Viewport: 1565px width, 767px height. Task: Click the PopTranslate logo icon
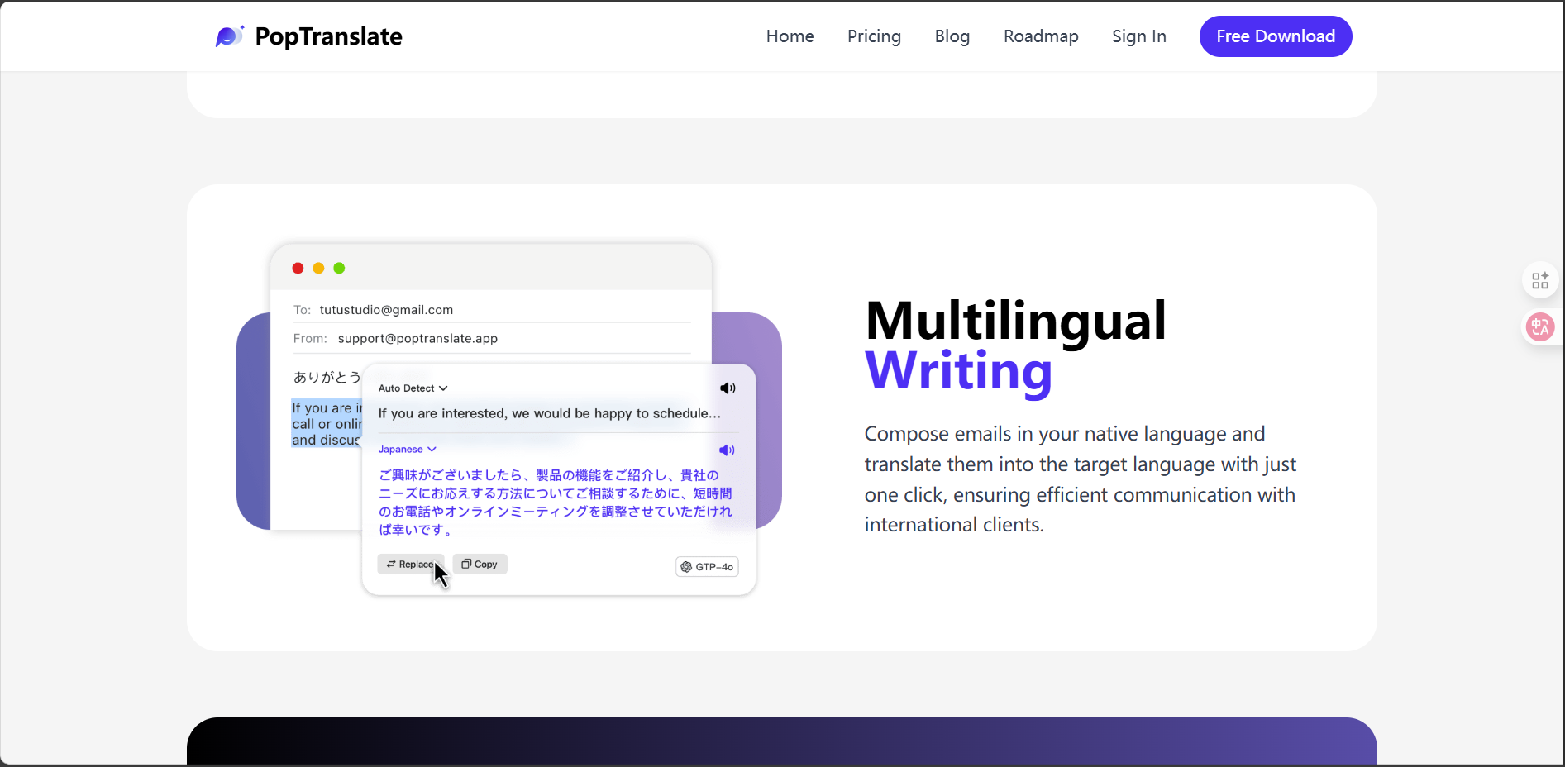tap(229, 36)
